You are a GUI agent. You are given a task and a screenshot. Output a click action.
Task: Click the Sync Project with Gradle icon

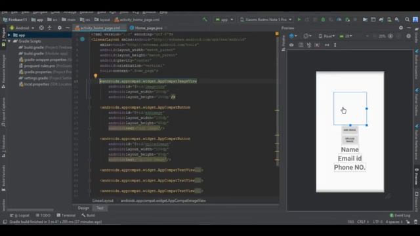pos(381,20)
